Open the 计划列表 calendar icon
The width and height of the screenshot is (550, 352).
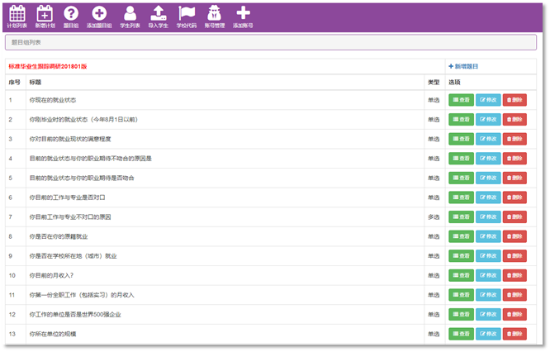point(17,13)
